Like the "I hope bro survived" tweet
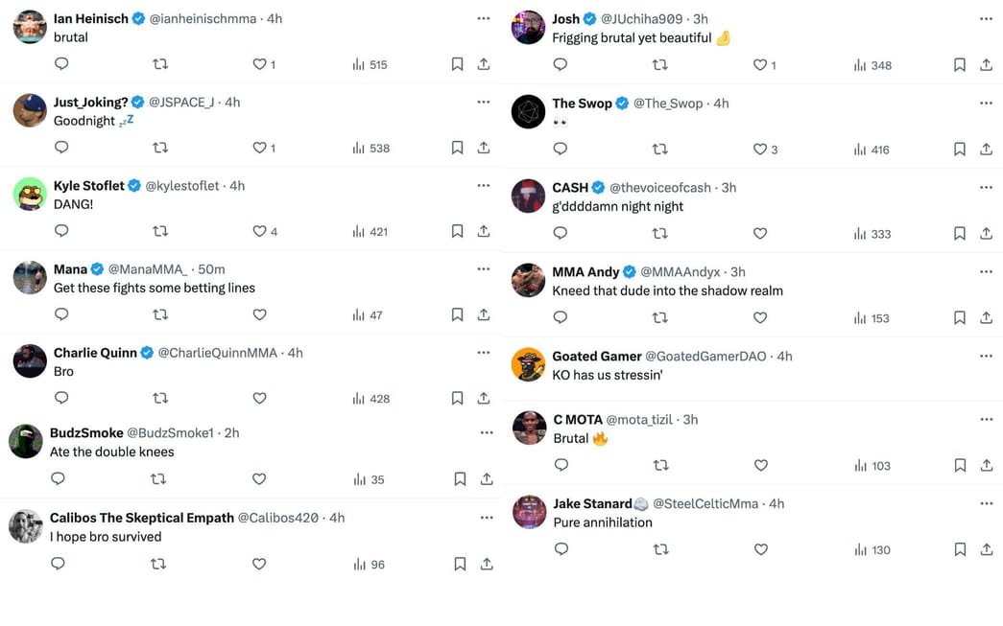 (259, 564)
